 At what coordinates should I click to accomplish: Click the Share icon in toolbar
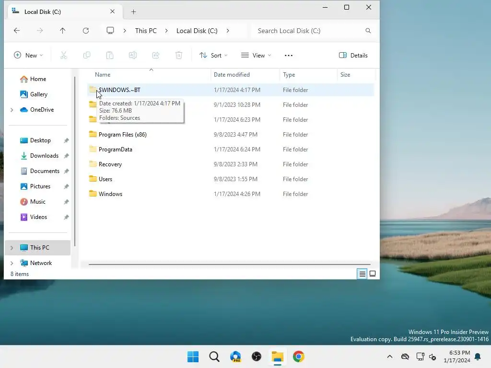point(156,56)
